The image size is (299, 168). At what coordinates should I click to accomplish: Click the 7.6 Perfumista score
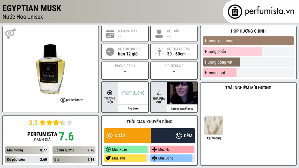[66, 136]
